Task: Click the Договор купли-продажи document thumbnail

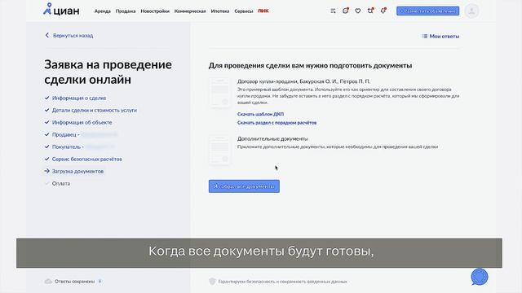Action: click(219, 93)
